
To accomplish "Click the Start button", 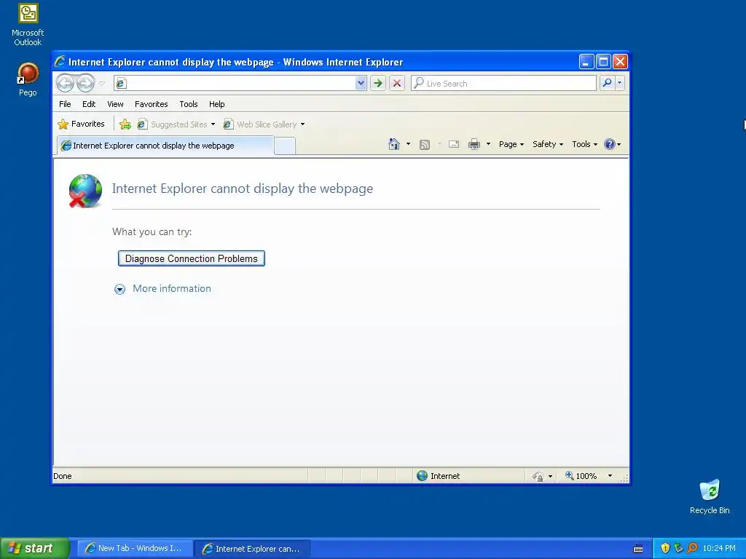I will click(x=35, y=548).
